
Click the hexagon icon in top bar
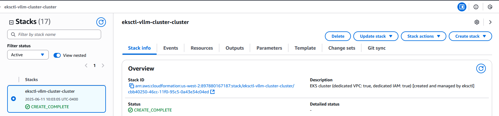[490, 7]
